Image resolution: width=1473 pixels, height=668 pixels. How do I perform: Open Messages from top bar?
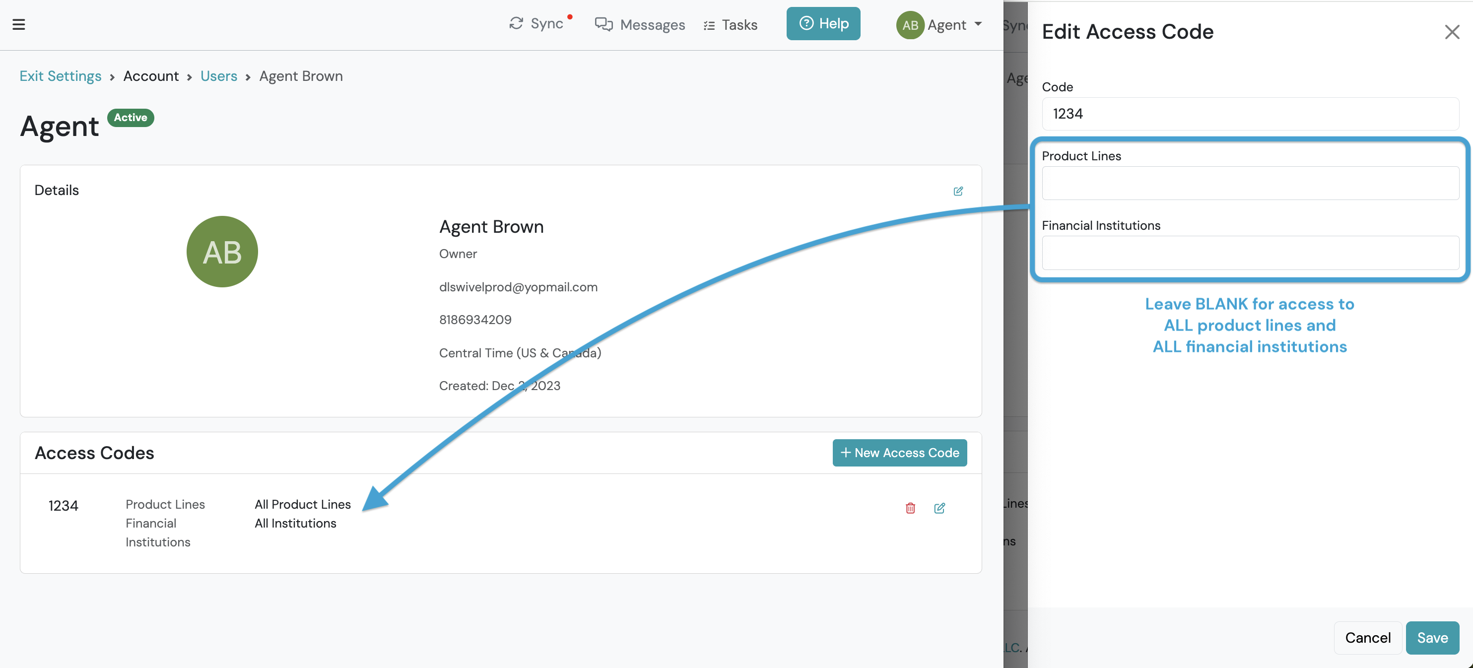coord(640,25)
